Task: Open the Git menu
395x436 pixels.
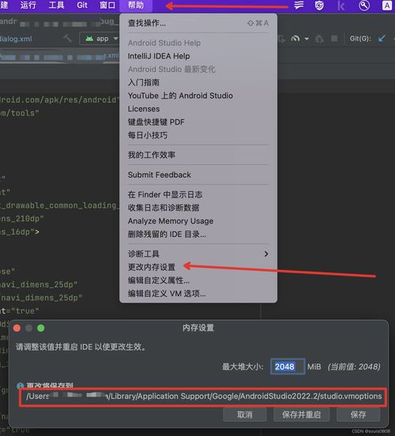Action: pos(82,5)
